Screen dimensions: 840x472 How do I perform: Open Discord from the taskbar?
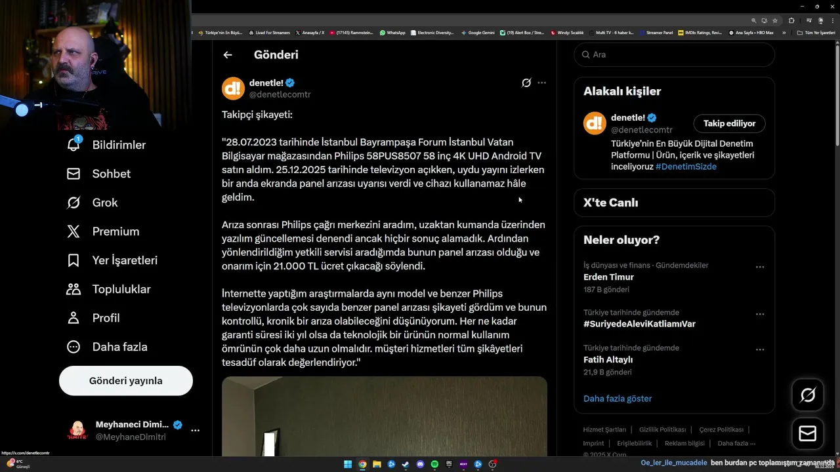coord(421,464)
